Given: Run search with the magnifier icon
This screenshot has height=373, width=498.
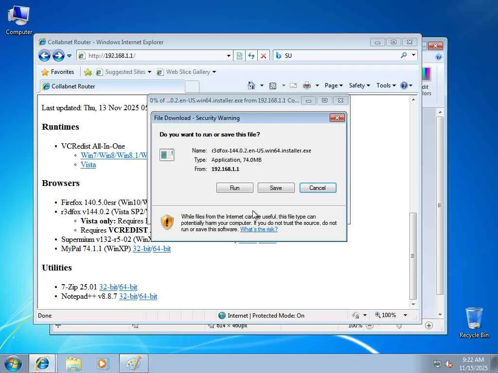Looking at the screenshot, I should (x=404, y=55).
